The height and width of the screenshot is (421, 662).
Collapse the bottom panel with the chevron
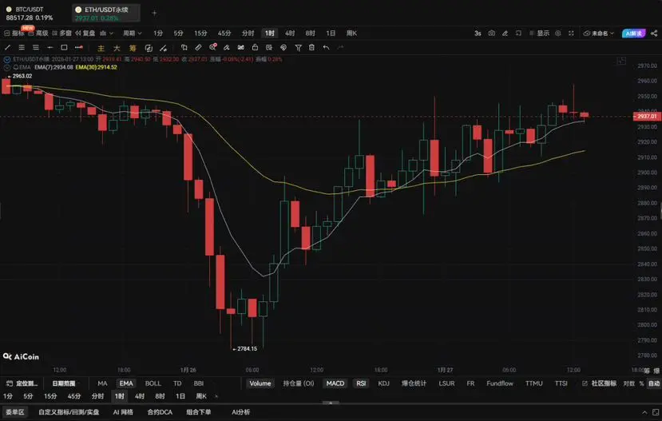(x=644, y=412)
